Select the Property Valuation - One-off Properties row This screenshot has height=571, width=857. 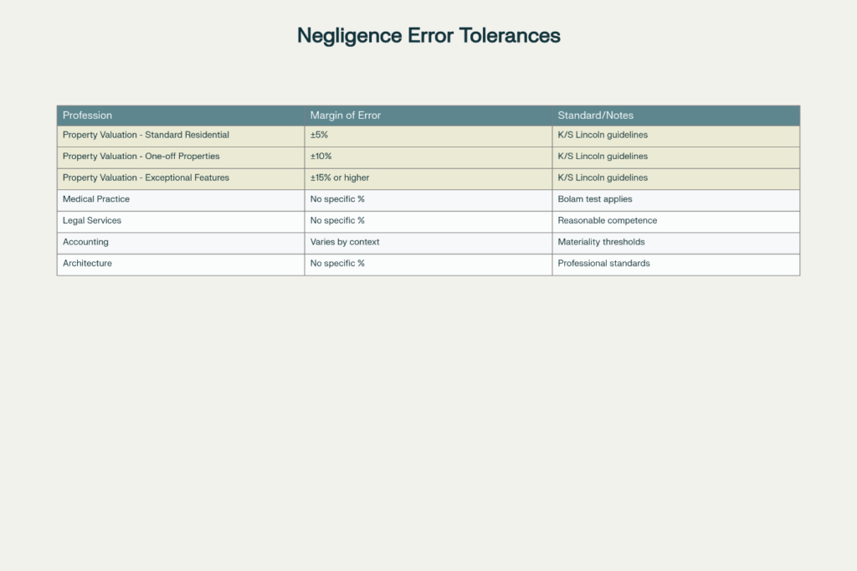(141, 157)
